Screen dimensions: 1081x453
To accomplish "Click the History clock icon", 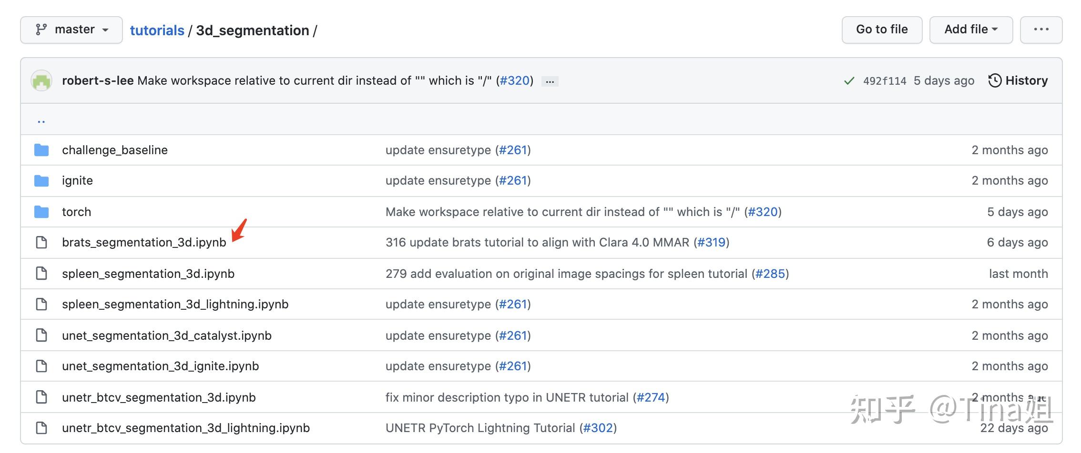I will coord(996,80).
